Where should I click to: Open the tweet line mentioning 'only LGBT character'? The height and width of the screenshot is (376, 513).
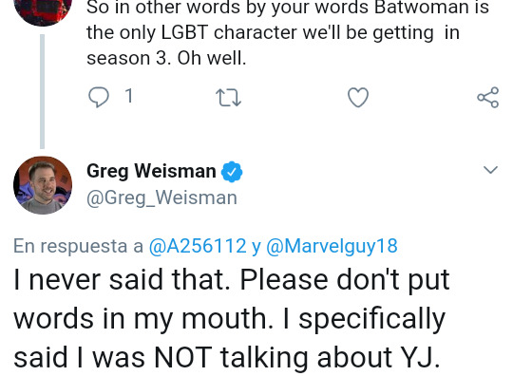coord(274,32)
